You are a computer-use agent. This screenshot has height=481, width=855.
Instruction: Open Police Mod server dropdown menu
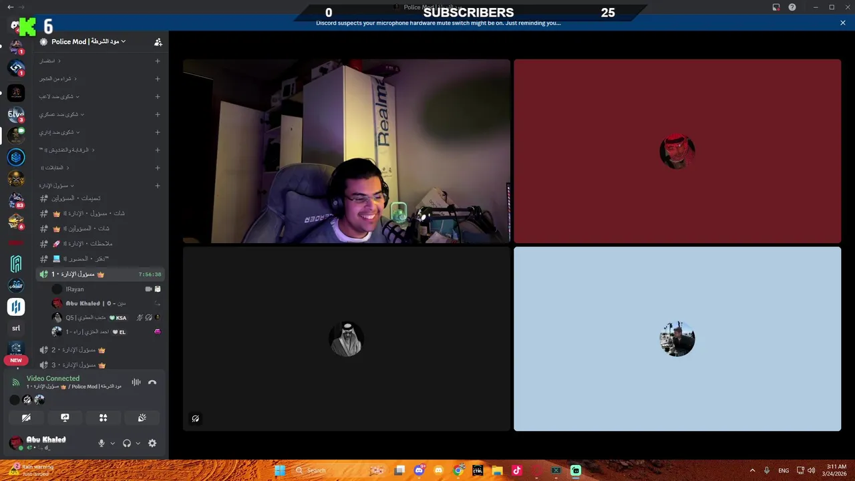click(89, 41)
